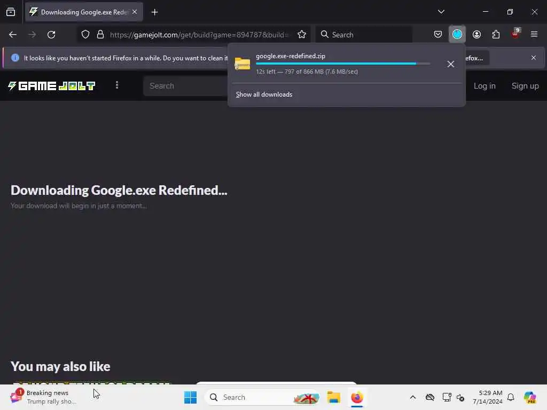Launch Copilot preview from taskbar
Screen dimensions: 547x410
[529, 397]
